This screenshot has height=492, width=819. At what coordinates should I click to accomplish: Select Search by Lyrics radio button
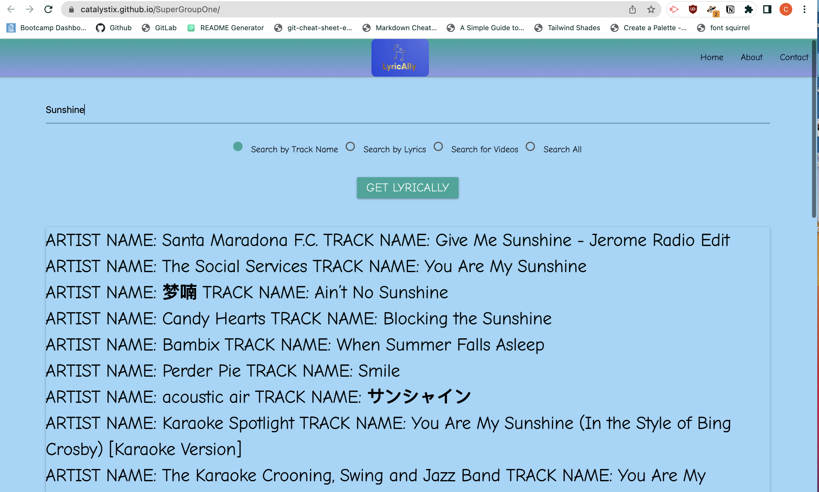(350, 147)
